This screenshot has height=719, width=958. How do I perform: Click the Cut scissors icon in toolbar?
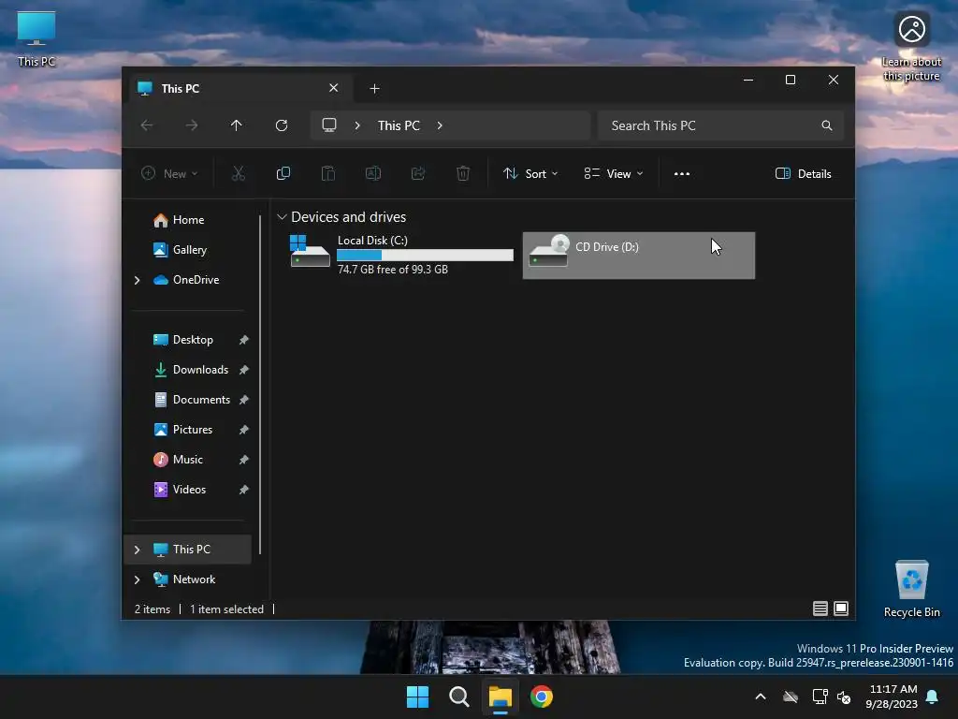coord(239,173)
